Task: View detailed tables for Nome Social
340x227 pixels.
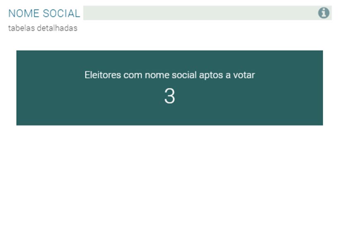Action: click(x=43, y=29)
